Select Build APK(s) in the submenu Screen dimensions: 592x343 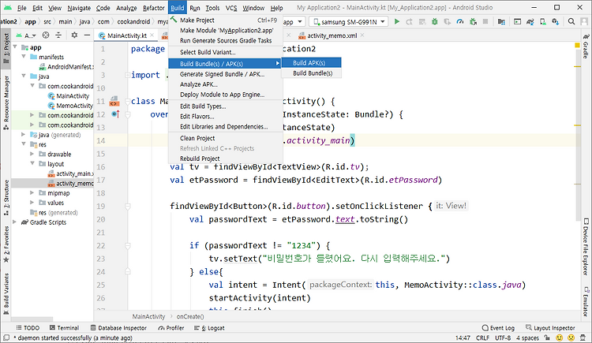pos(312,62)
